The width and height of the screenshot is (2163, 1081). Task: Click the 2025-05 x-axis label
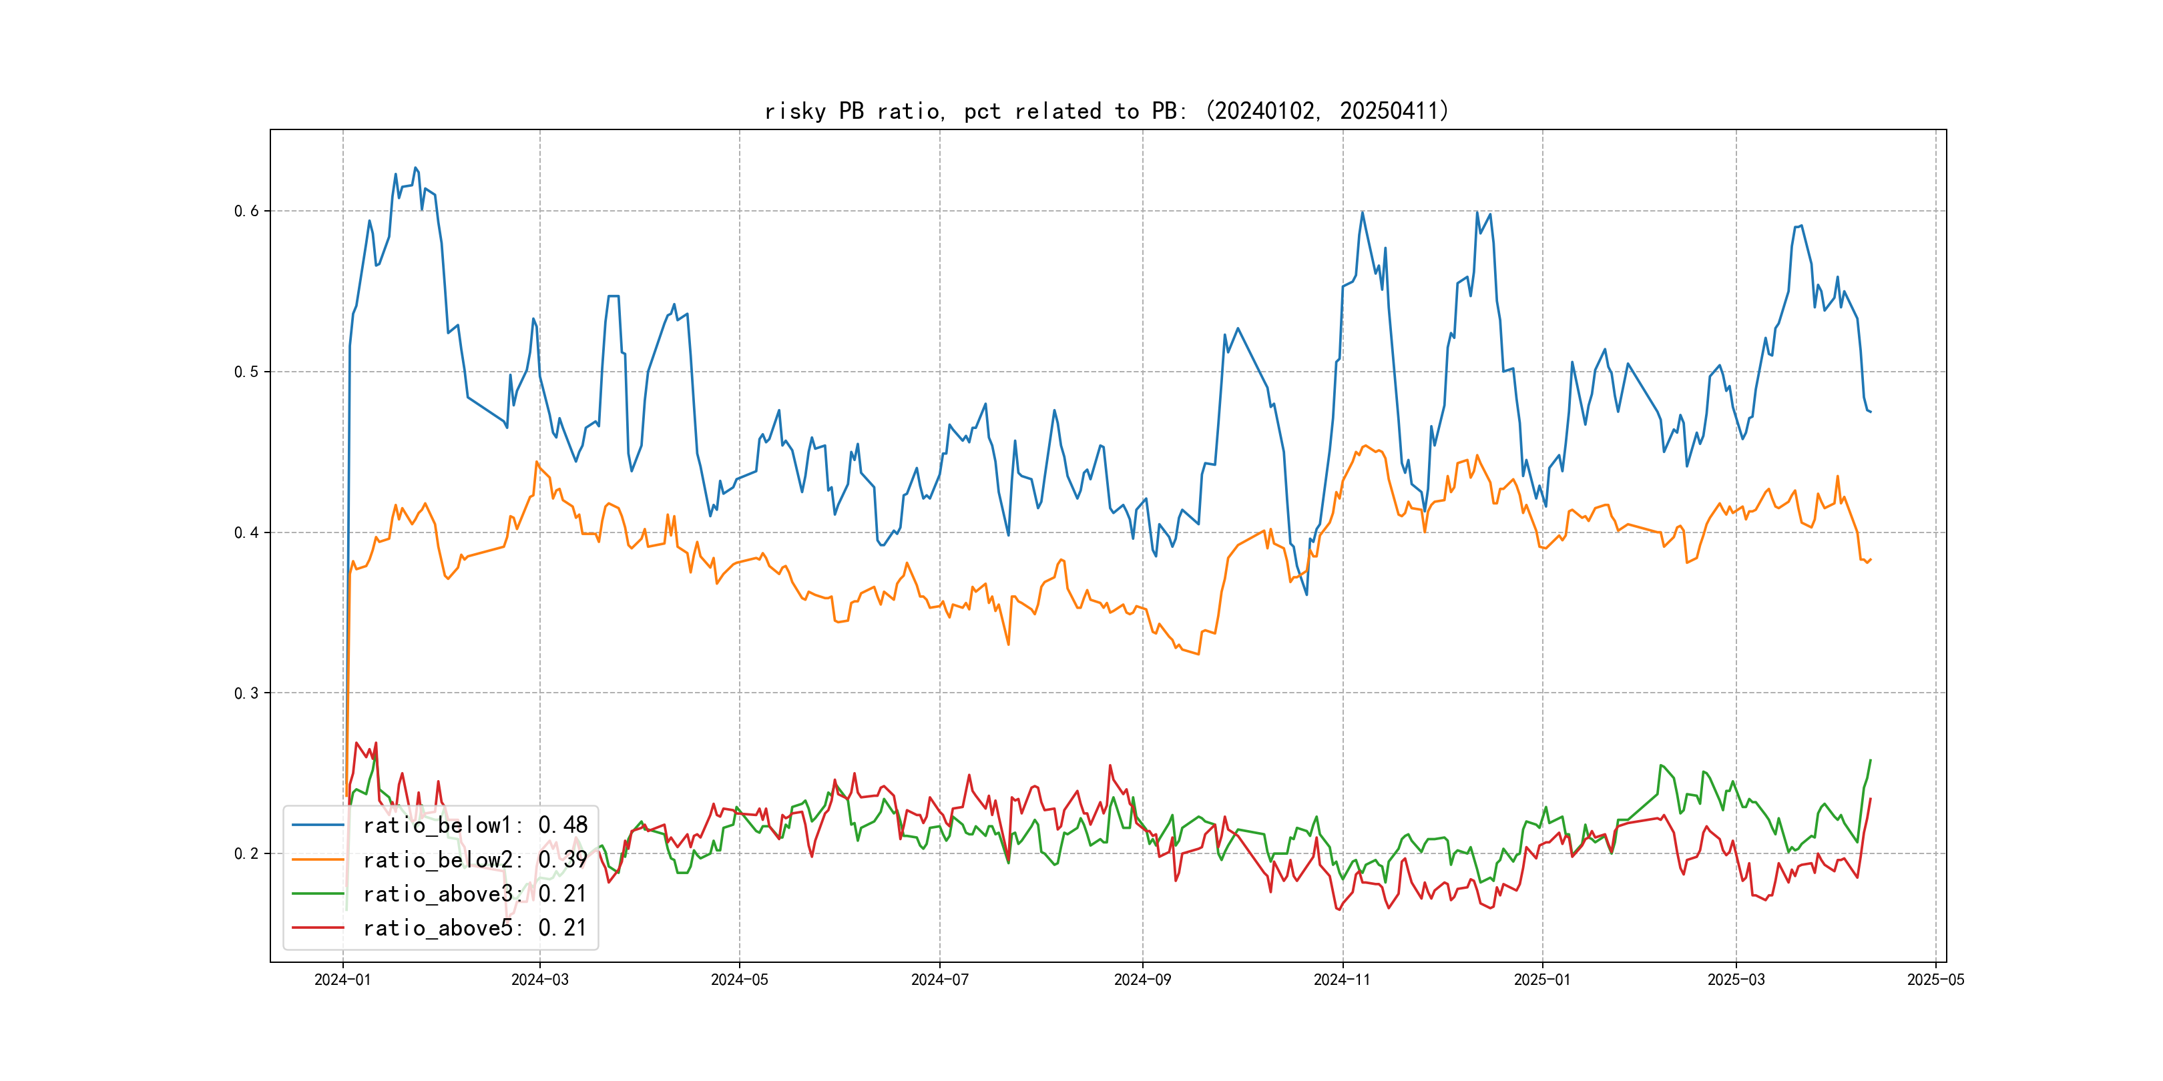tap(1935, 980)
